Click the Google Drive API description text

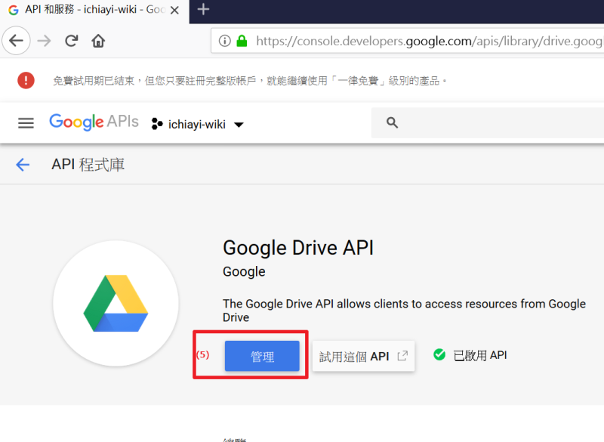[404, 311]
